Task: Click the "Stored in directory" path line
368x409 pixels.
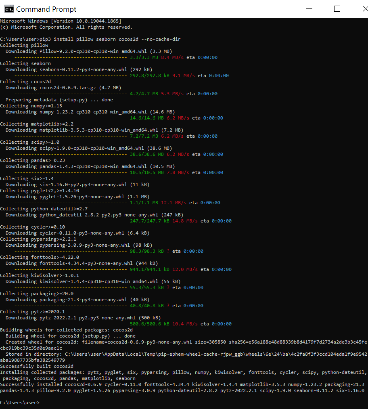Action: [184, 354]
